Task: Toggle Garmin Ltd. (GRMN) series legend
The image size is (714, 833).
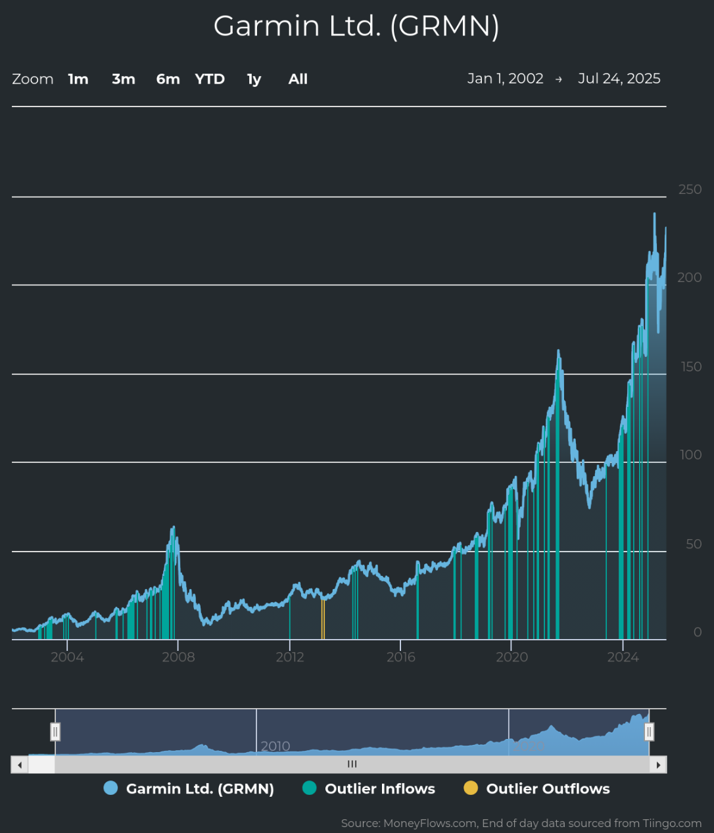Action: pos(189,788)
